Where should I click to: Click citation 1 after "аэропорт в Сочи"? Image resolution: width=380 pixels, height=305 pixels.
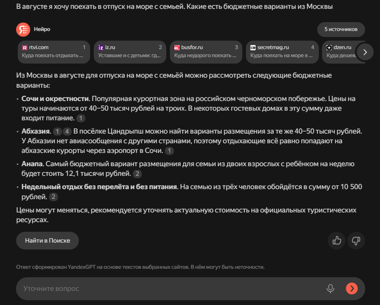point(170,151)
